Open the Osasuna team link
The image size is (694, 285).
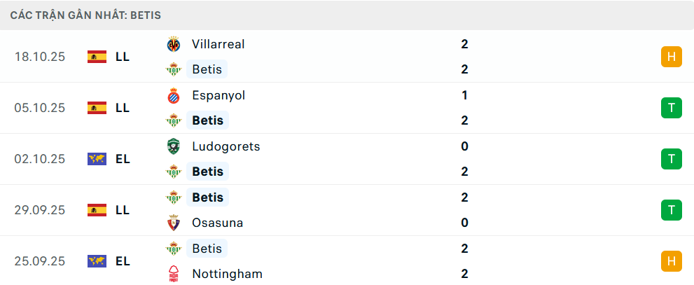tap(217, 223)
